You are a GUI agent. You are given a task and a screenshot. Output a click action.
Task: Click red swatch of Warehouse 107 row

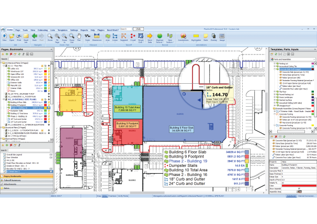(x=46, y=71)
